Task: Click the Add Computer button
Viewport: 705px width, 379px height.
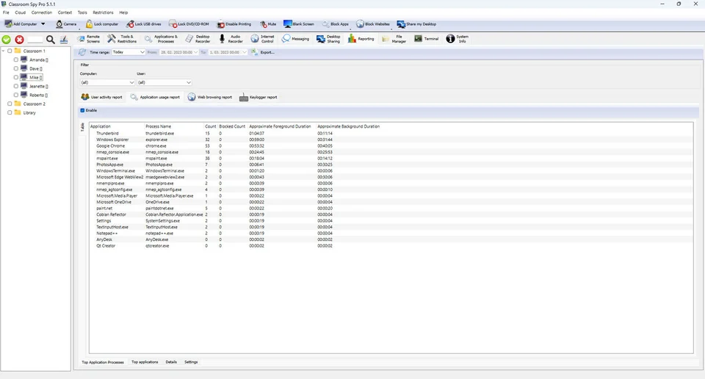Action: click(x=21, y=24)
